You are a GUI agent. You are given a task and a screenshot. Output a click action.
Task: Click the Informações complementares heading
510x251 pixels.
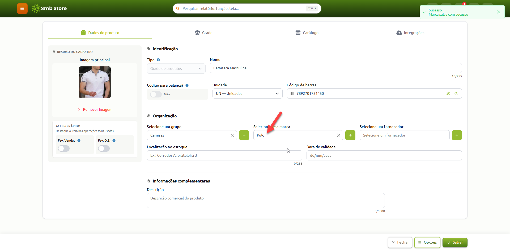point(181,181)
